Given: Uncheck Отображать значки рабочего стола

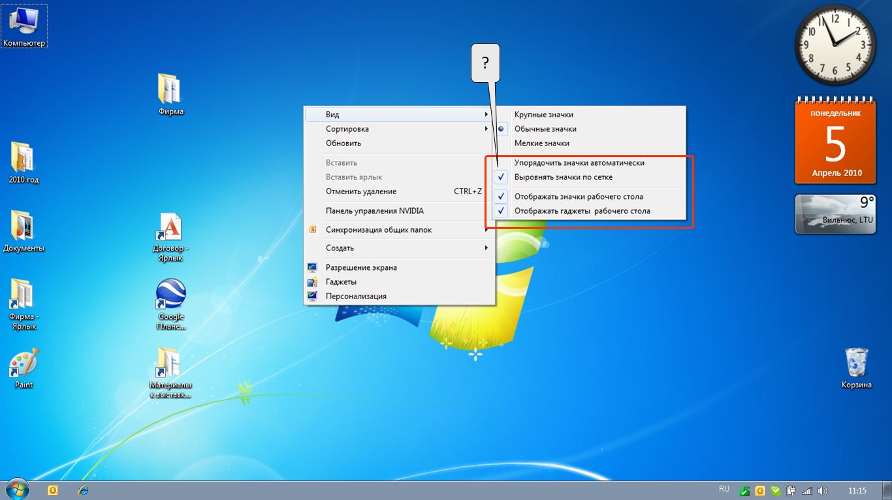Looking at the screenshot, I should [578, 196].
